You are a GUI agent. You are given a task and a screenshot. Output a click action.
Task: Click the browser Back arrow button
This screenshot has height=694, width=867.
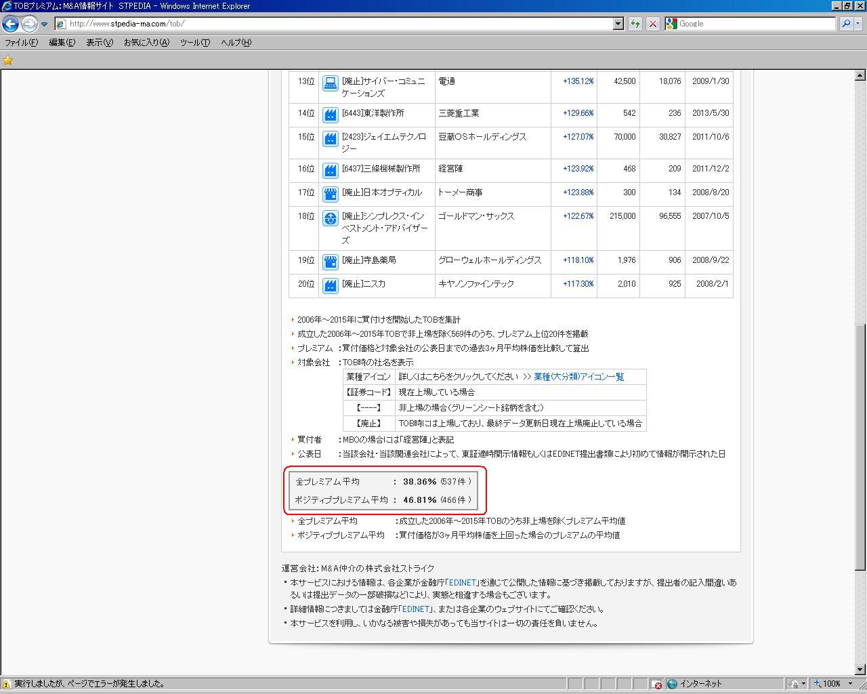click(x=10, y=24)
